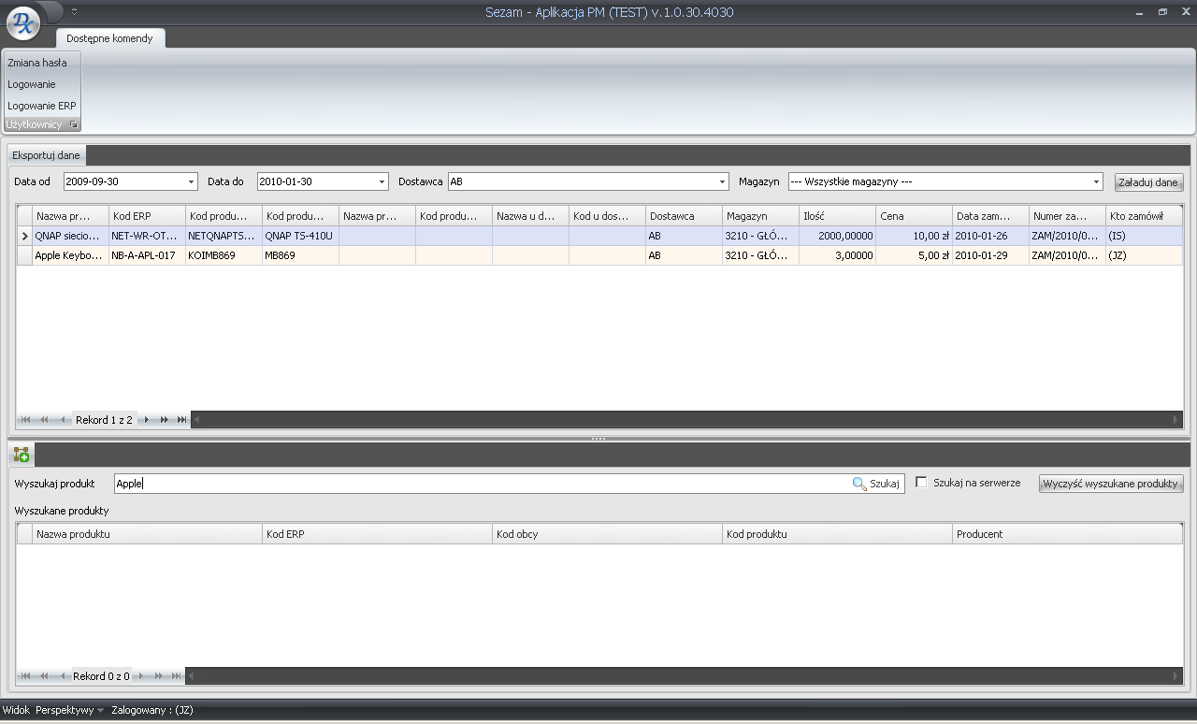The image size is (1197, 724).
Task: Sort by the Kto zamówił column header
Action: [x=1145, y=216]
